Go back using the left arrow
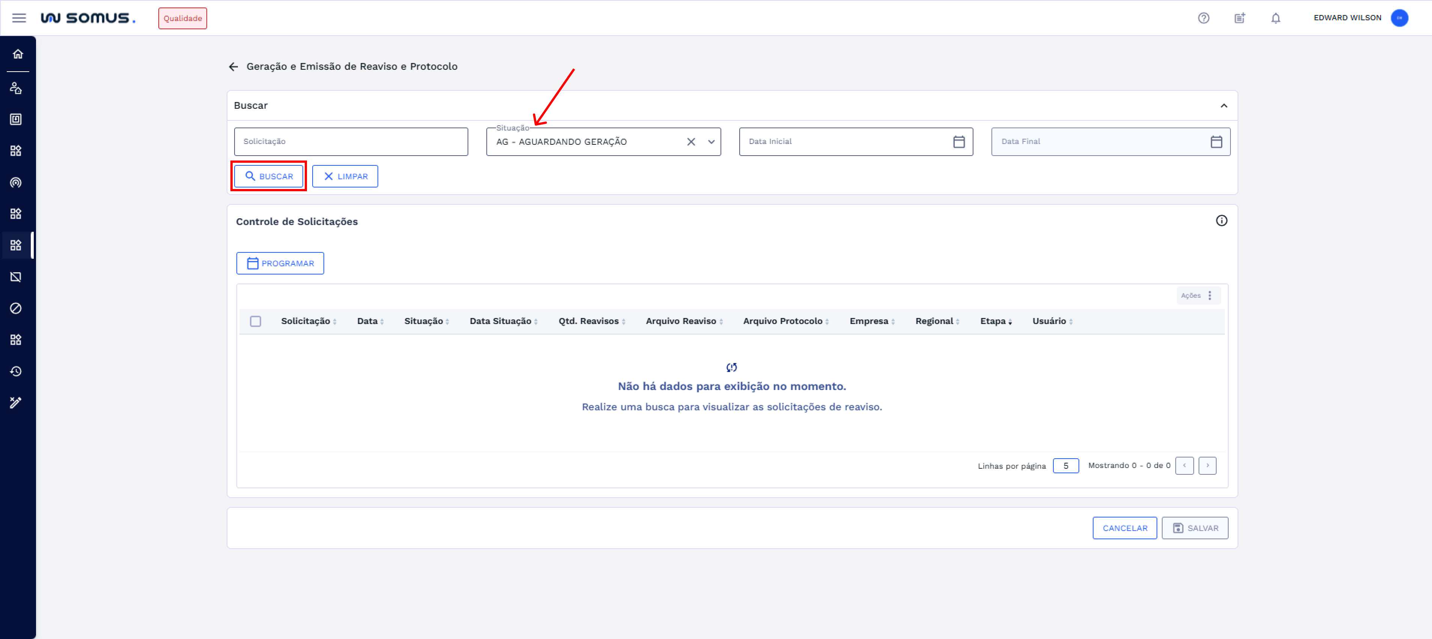The image size is (1432, 639). pyautogui.click(x=233, y=67)
